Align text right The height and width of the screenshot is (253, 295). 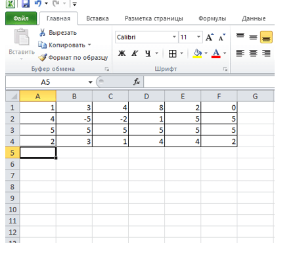(266, 53)
